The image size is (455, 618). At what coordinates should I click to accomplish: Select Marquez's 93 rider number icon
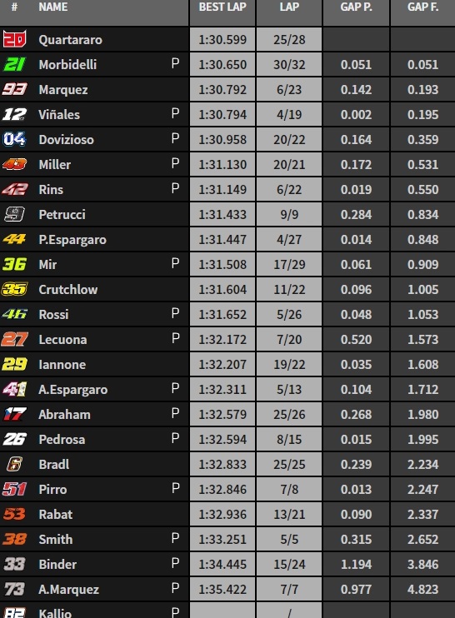pyautogui.click(x=15, y=89)
